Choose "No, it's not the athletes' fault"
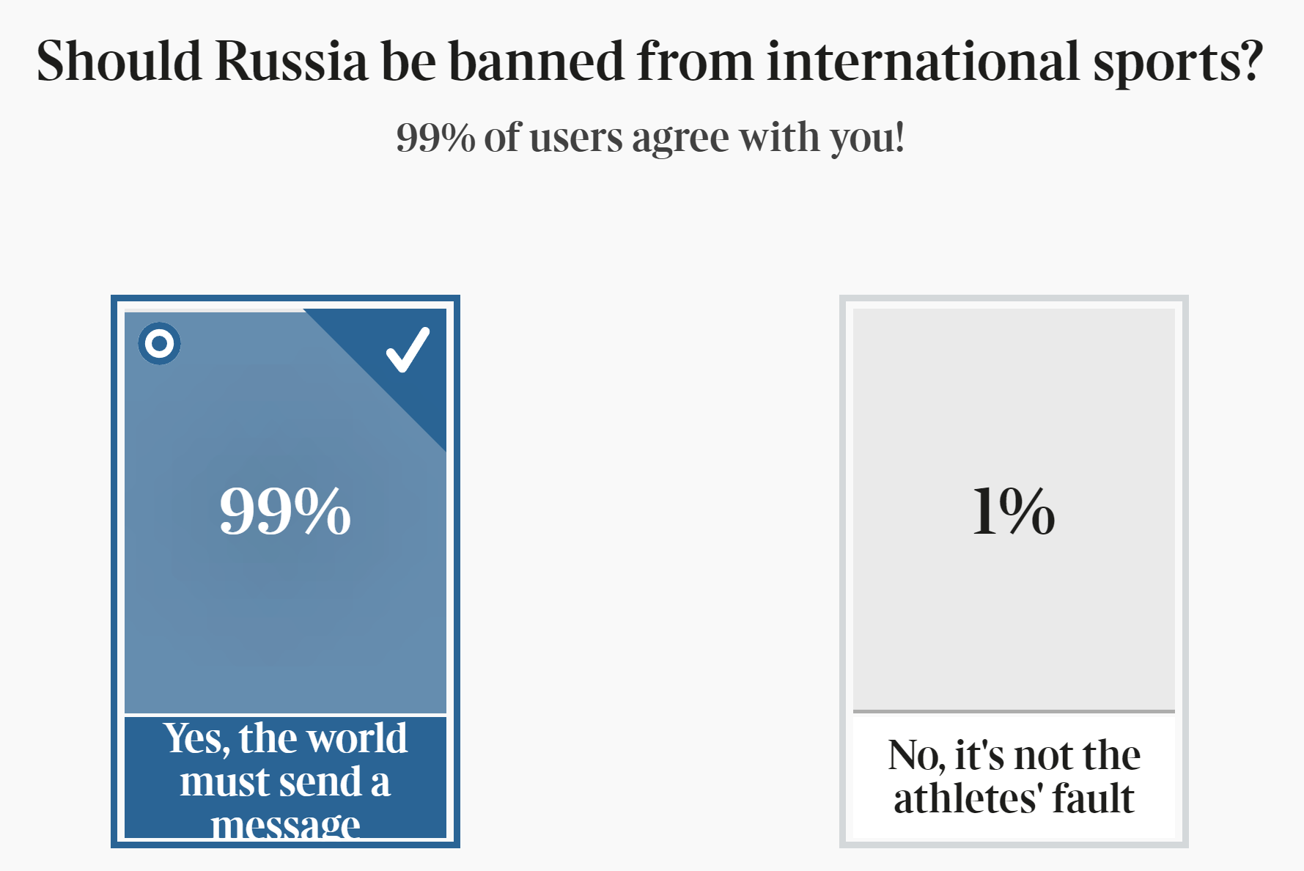1304x871 pixels. [x=1014, y=776]
